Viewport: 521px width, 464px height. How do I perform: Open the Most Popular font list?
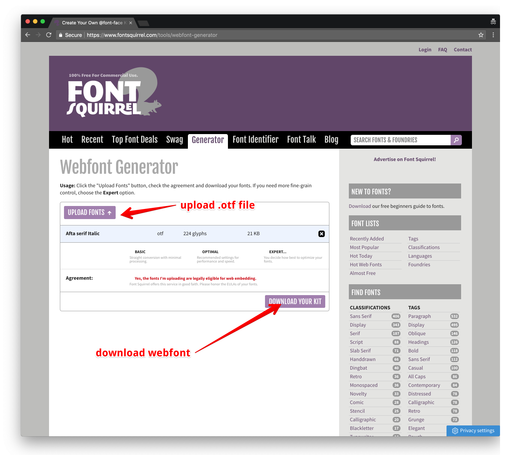pyautogui.click(x=364, y=248)
